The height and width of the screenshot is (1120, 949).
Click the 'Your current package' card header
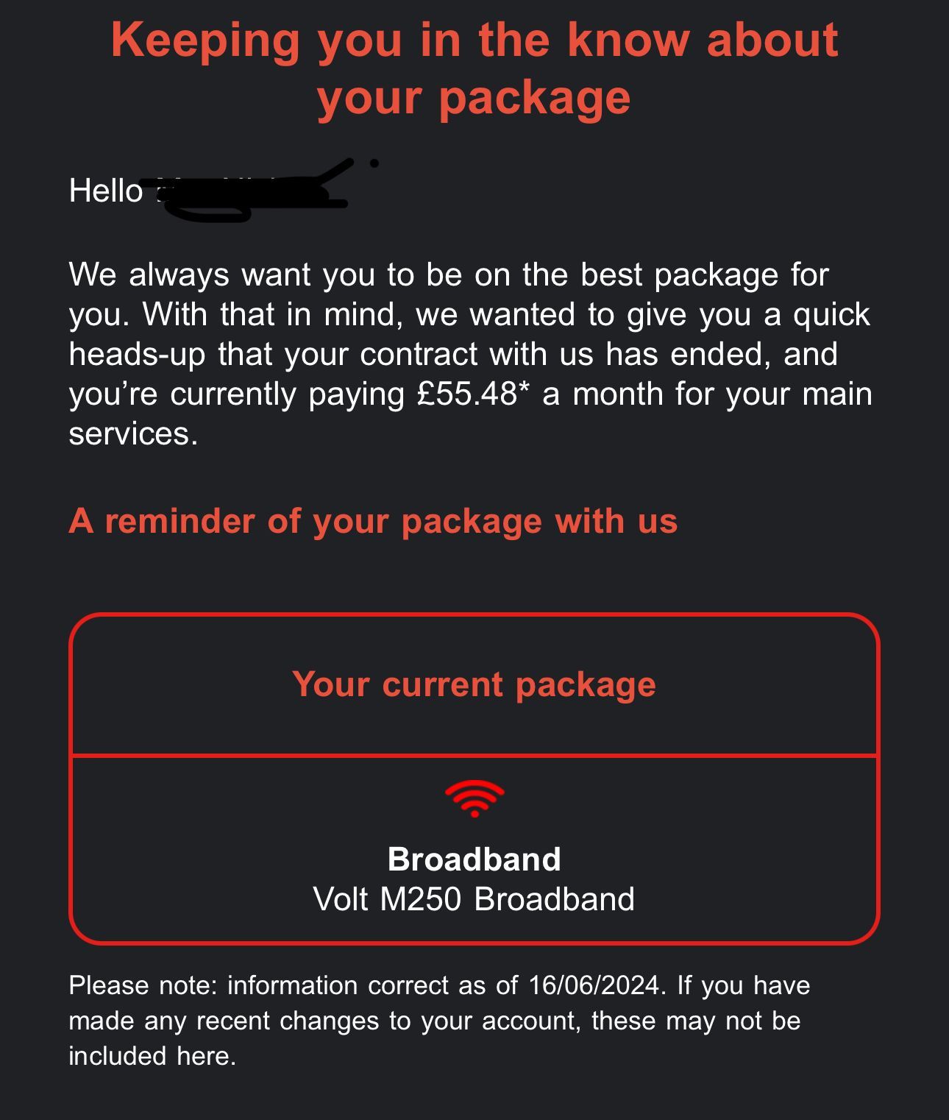click(x=474, y=684)
